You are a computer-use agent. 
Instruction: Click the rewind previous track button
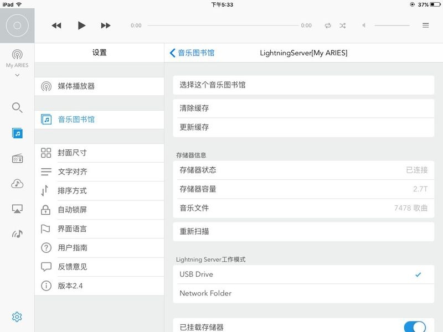(56, 25)
